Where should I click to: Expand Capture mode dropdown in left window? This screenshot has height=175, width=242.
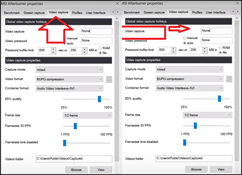70,70
